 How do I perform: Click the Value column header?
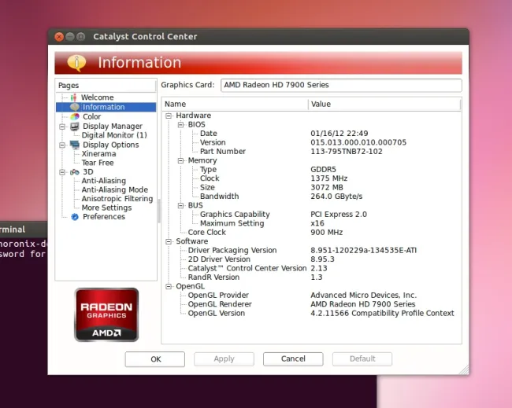coord(384,105)
